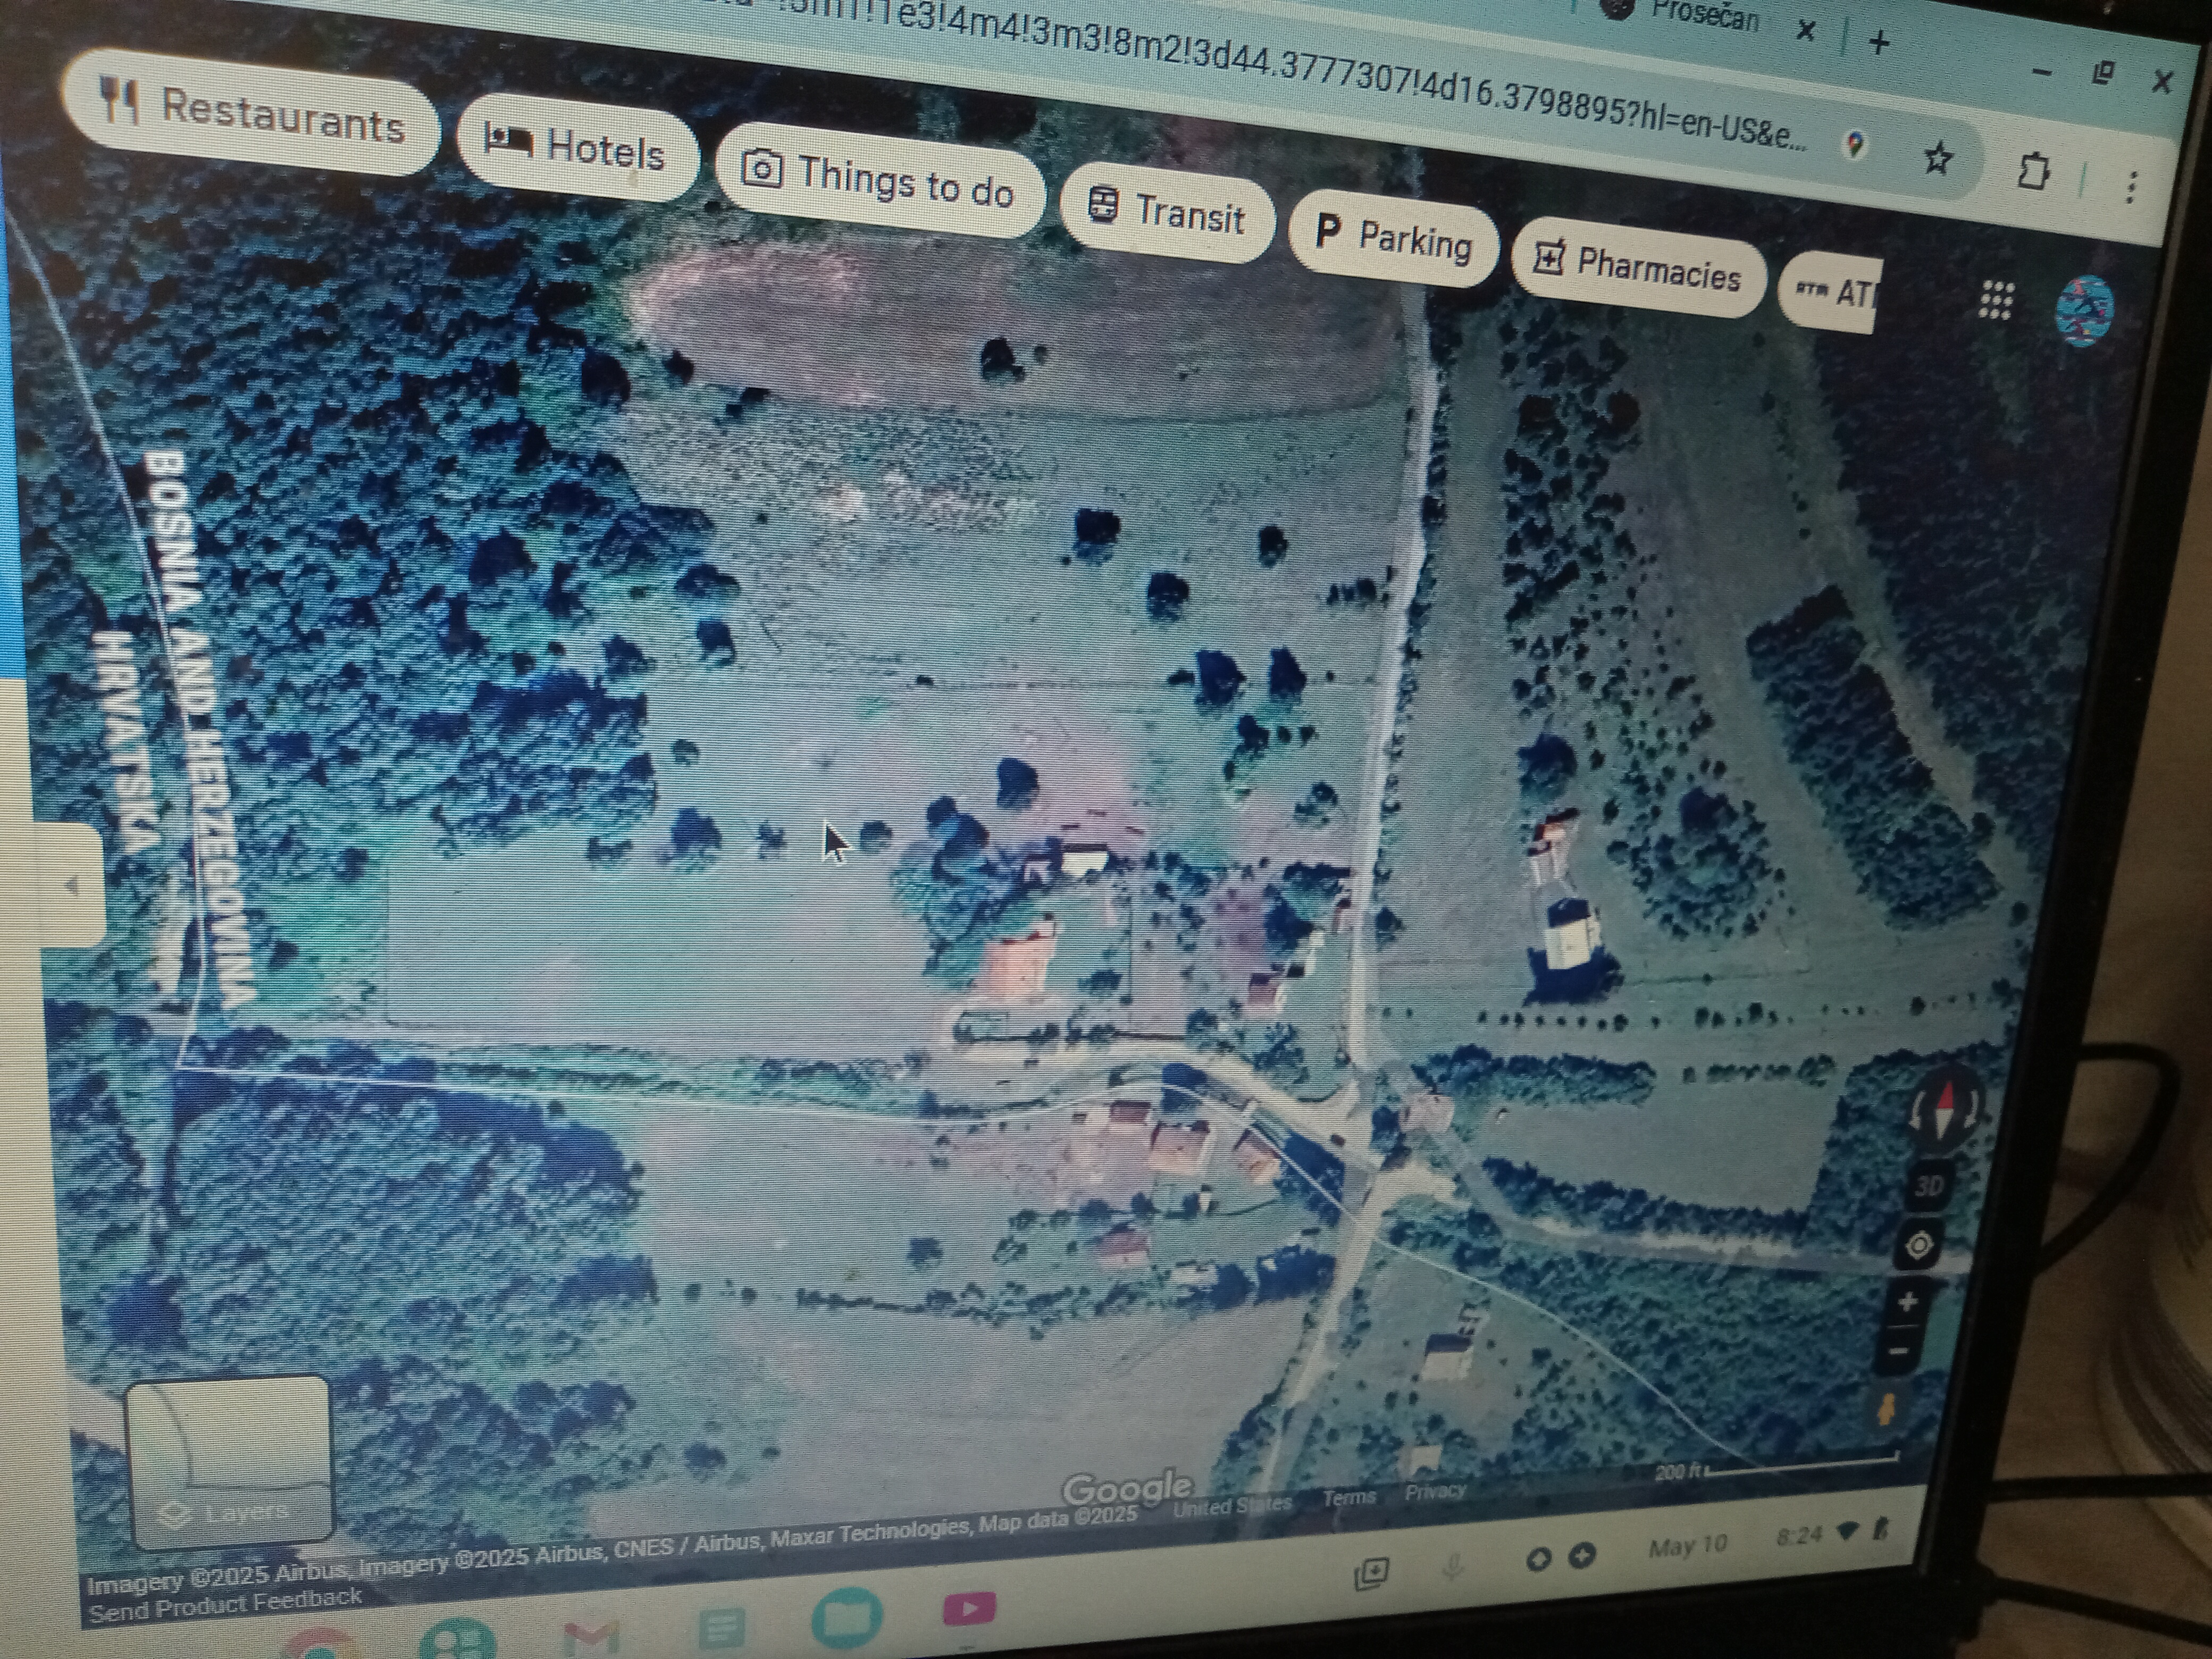The height and width of the screenshot is (1659, 2212).
Task: Click the Transit category chip
Action: point(1166,212)
